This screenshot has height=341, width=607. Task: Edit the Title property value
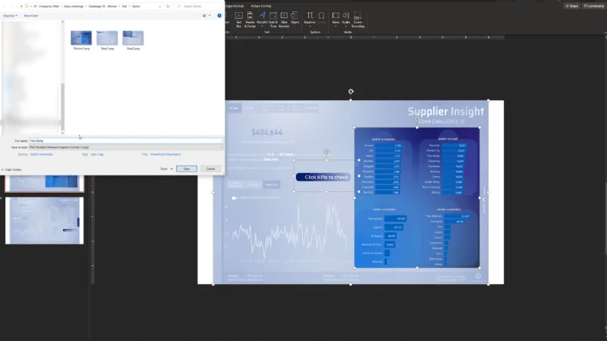[165, 154]
